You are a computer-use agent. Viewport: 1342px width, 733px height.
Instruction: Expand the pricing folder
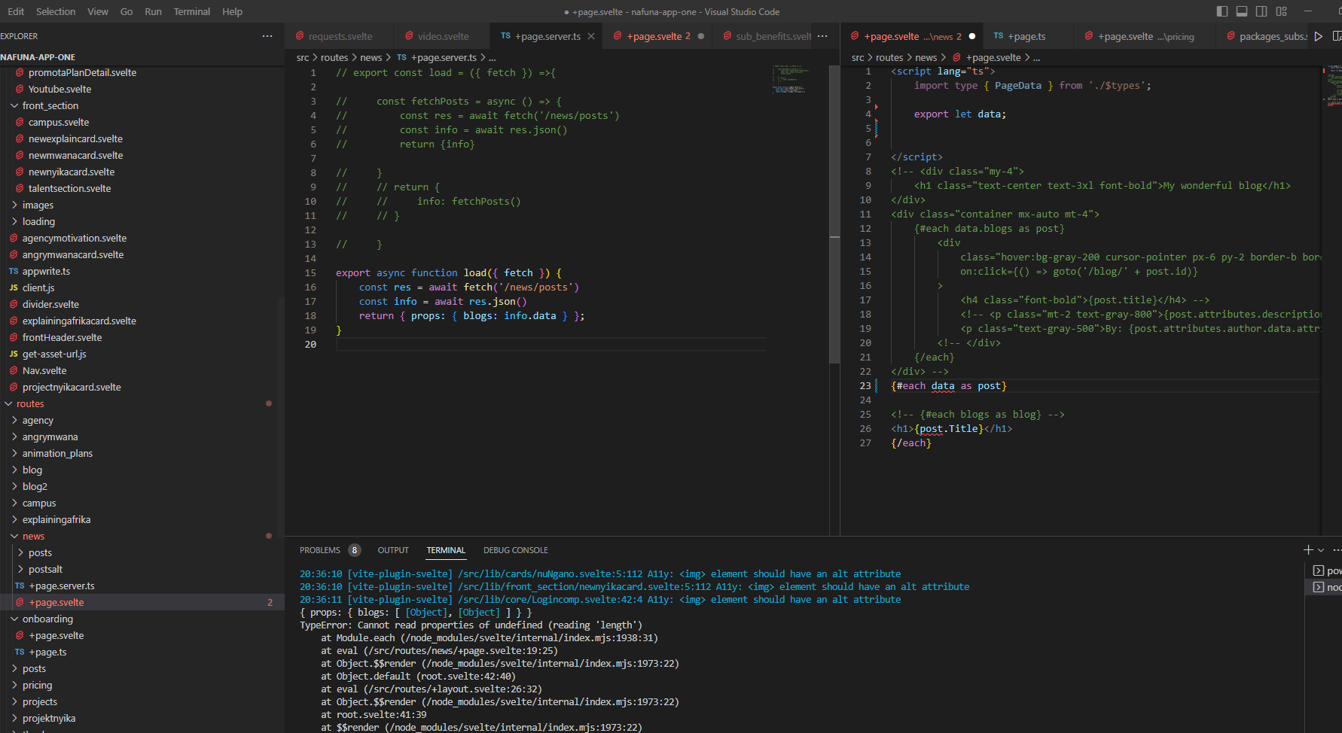37,685
